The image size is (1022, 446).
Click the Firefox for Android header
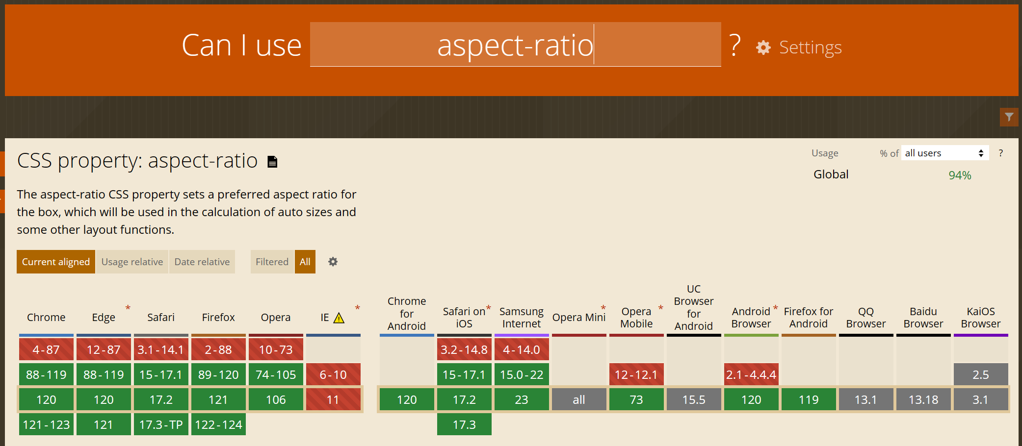pyautogui.click(x=809, y=318)
